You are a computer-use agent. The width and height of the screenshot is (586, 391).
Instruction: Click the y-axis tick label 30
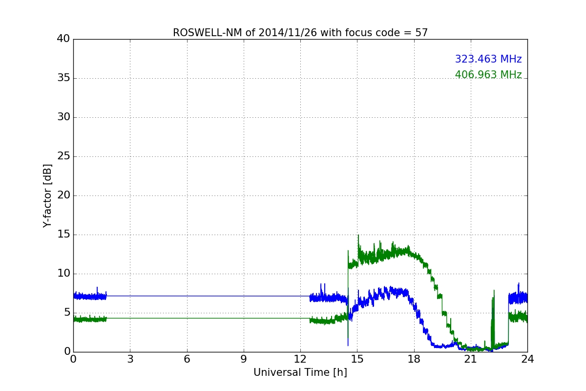63,117
